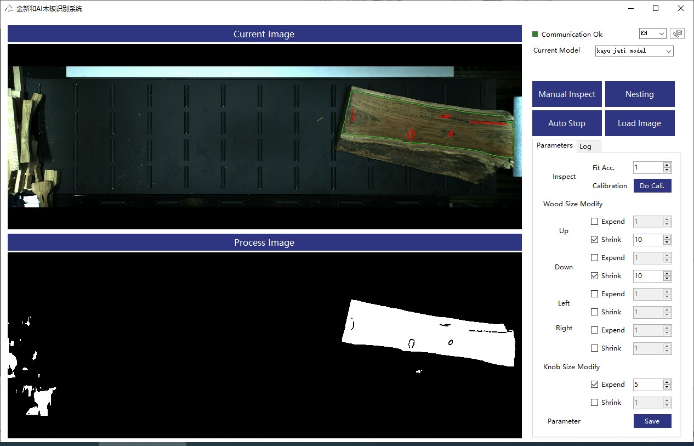Expand the kayu jati model dropdown
This screenshot has width=694, height=446.
[634, 50]
